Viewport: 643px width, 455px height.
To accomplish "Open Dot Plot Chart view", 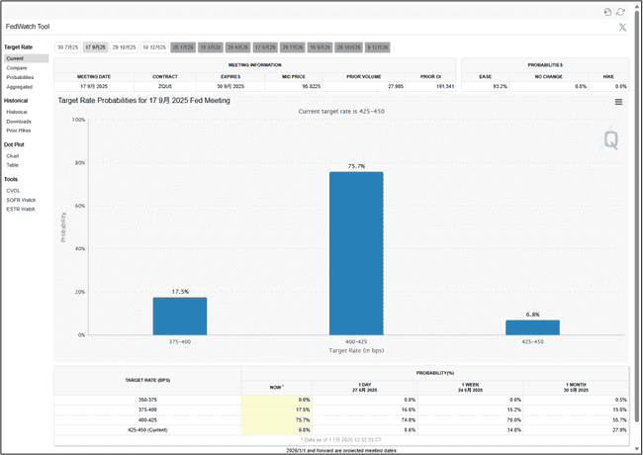I will tap(12, 156).
